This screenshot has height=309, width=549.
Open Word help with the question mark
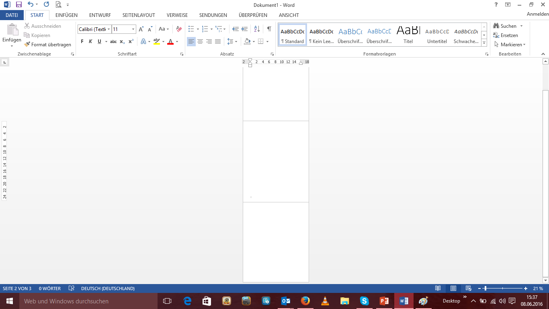click(x=496, y=5)
